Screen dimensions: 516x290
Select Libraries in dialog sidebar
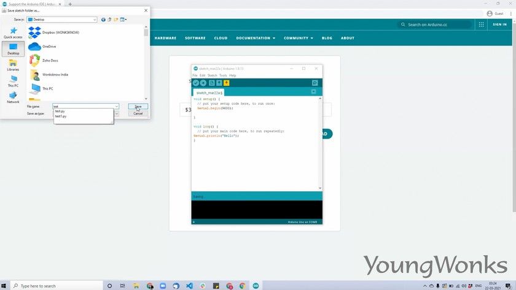(13, 66)
